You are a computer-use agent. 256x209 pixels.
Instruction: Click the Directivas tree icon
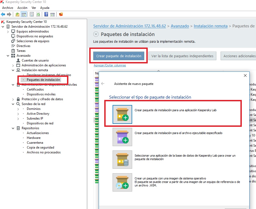pyautogui.click(x=13, y=46)
